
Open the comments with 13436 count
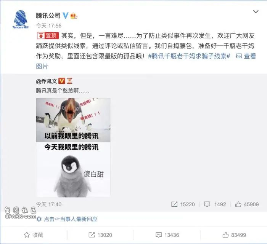[x=167, y=235]
